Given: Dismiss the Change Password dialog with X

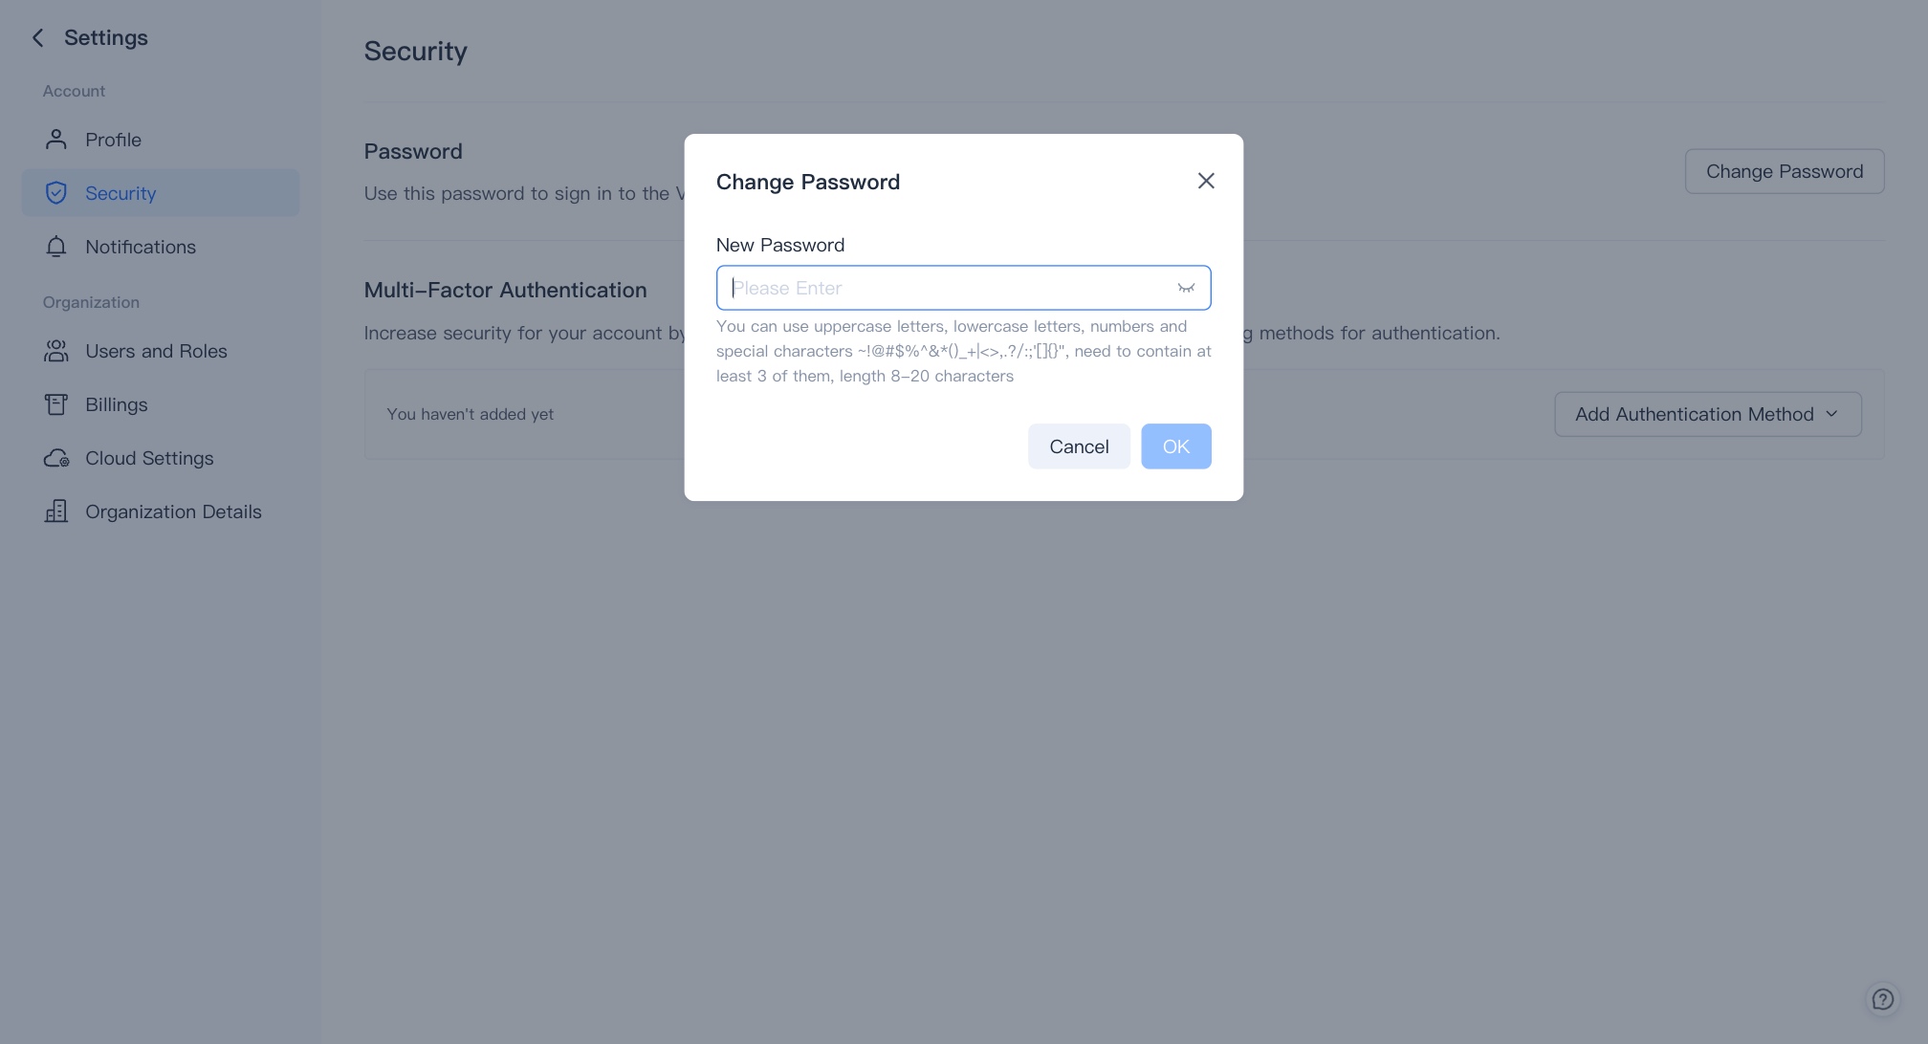Looking at the screenshot, I should click(1205, 181).
